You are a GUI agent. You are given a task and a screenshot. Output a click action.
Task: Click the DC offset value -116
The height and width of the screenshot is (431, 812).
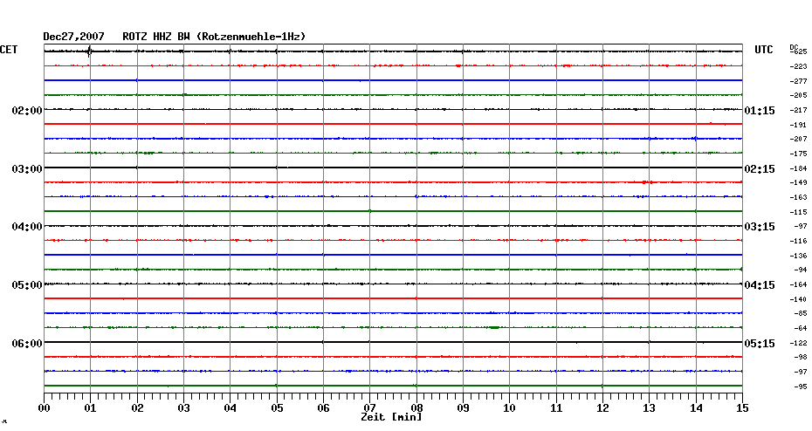point(799,241)
